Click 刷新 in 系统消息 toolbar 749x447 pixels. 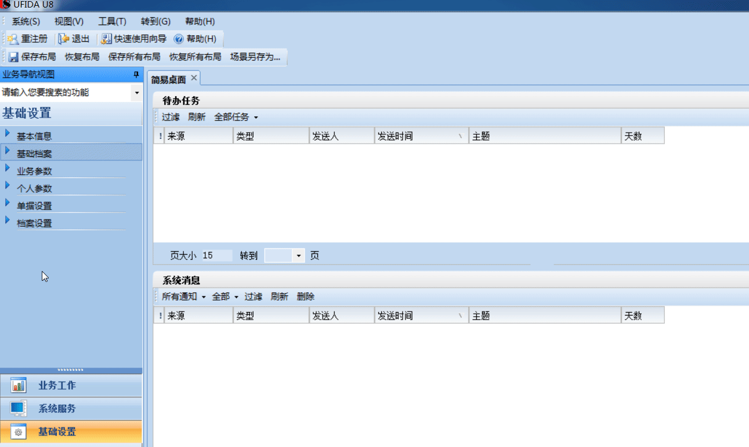tap(279, 296)
